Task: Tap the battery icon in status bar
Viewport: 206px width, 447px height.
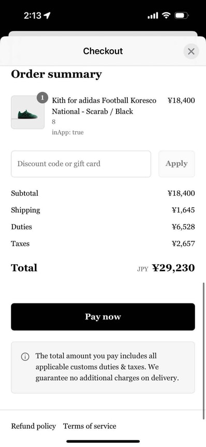Action: pos(182,16)
